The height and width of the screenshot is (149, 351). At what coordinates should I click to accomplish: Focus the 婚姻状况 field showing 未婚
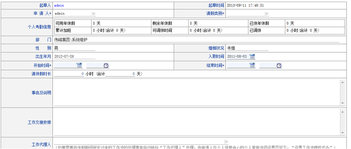coord(248,48)
